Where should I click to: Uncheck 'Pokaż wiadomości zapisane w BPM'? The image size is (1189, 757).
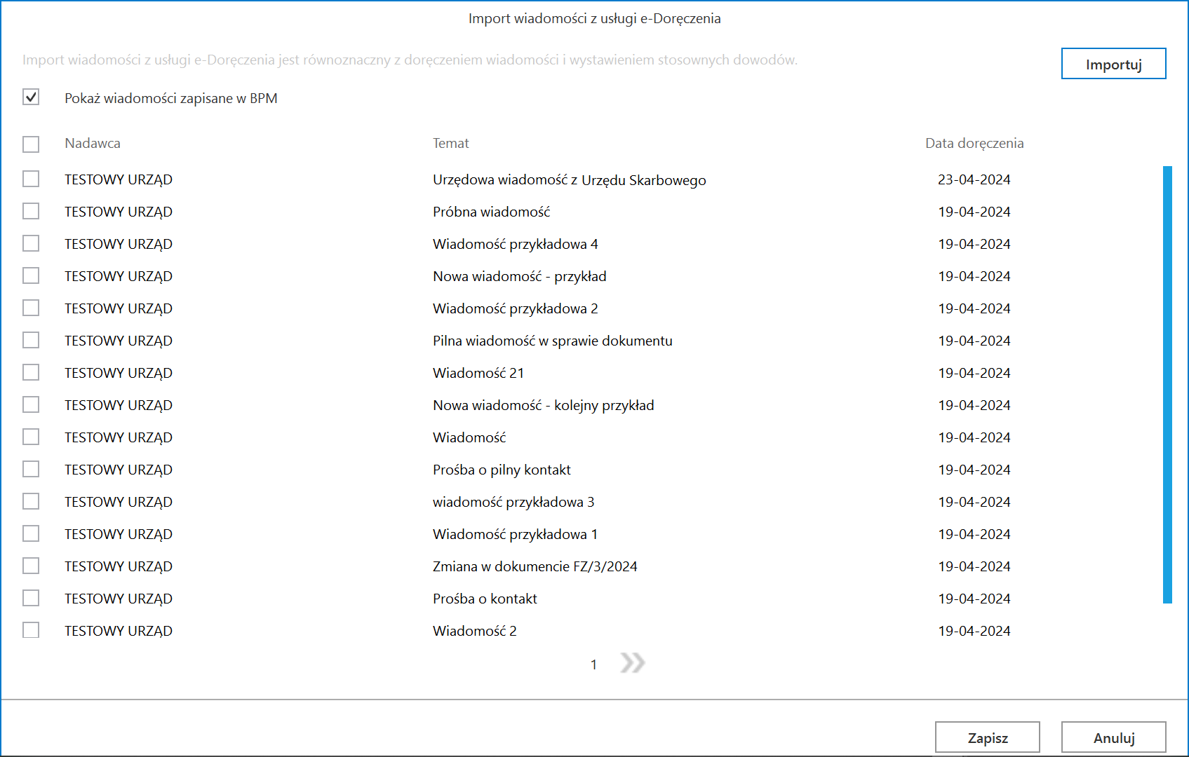pos(31,97)
